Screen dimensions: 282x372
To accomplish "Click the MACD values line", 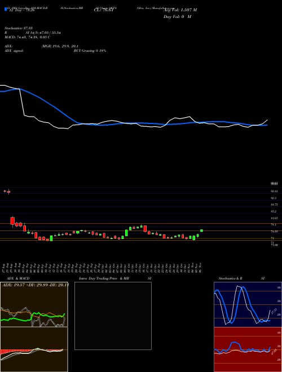I will [27, 37].
